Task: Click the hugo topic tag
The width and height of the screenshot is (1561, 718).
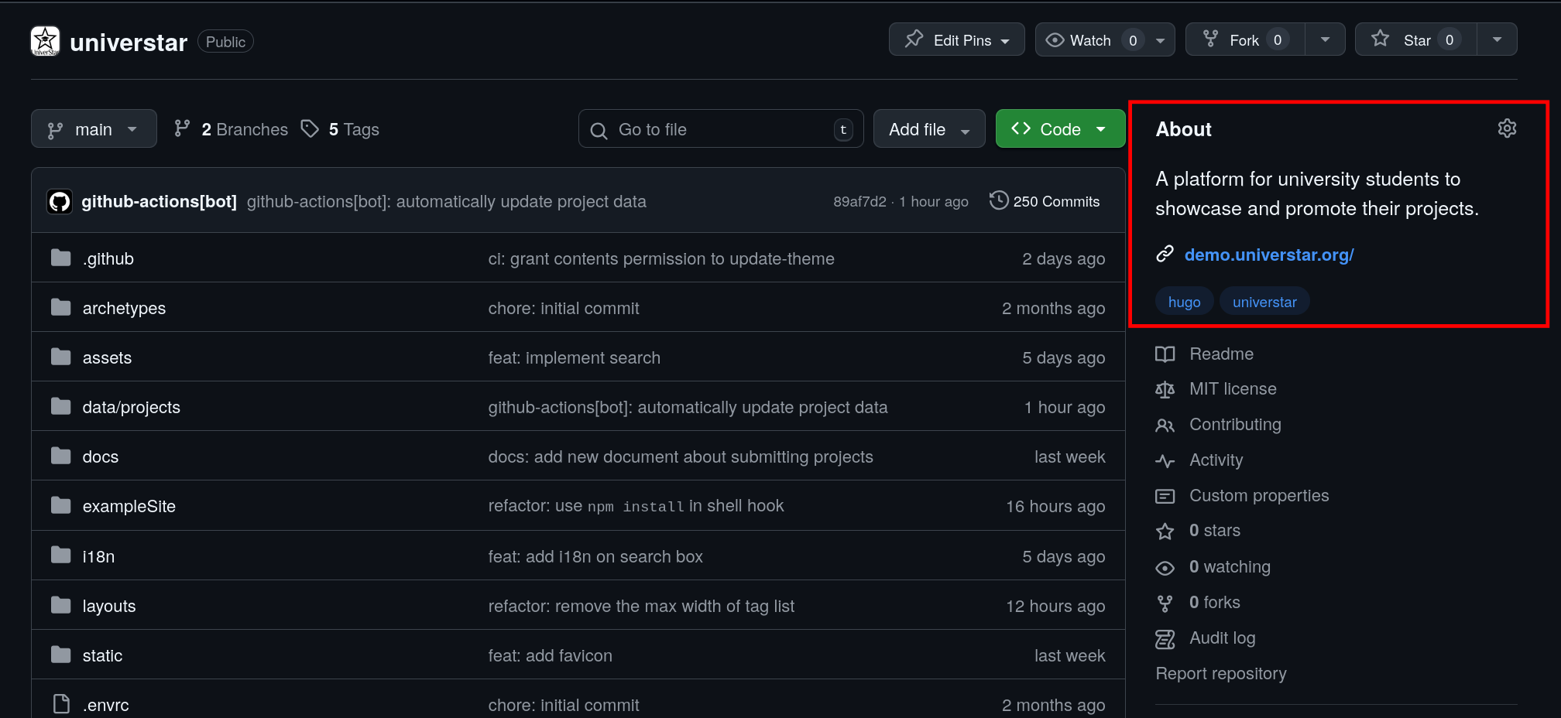Action: point(1184,302)
